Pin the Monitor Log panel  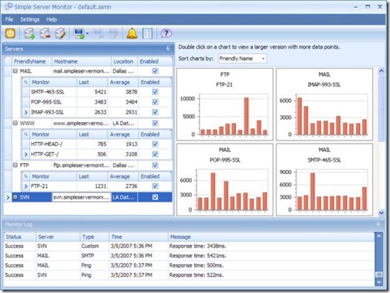(x=378, y=224)
